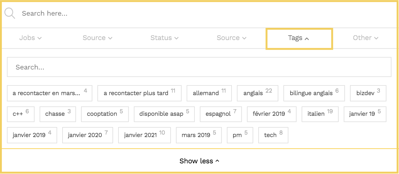Open the Jobs filter dropdown

coord(30,38)
